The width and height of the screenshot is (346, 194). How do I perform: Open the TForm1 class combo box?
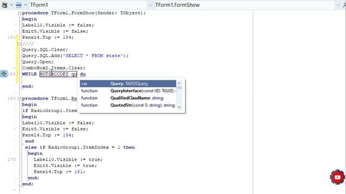150,5
